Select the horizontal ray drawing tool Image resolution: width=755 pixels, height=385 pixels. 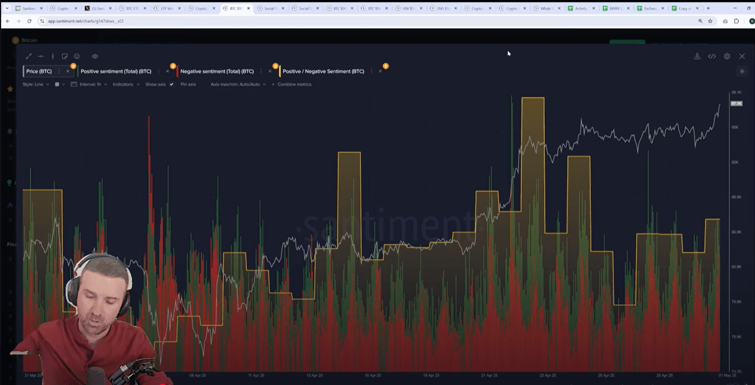pos(41,56)
